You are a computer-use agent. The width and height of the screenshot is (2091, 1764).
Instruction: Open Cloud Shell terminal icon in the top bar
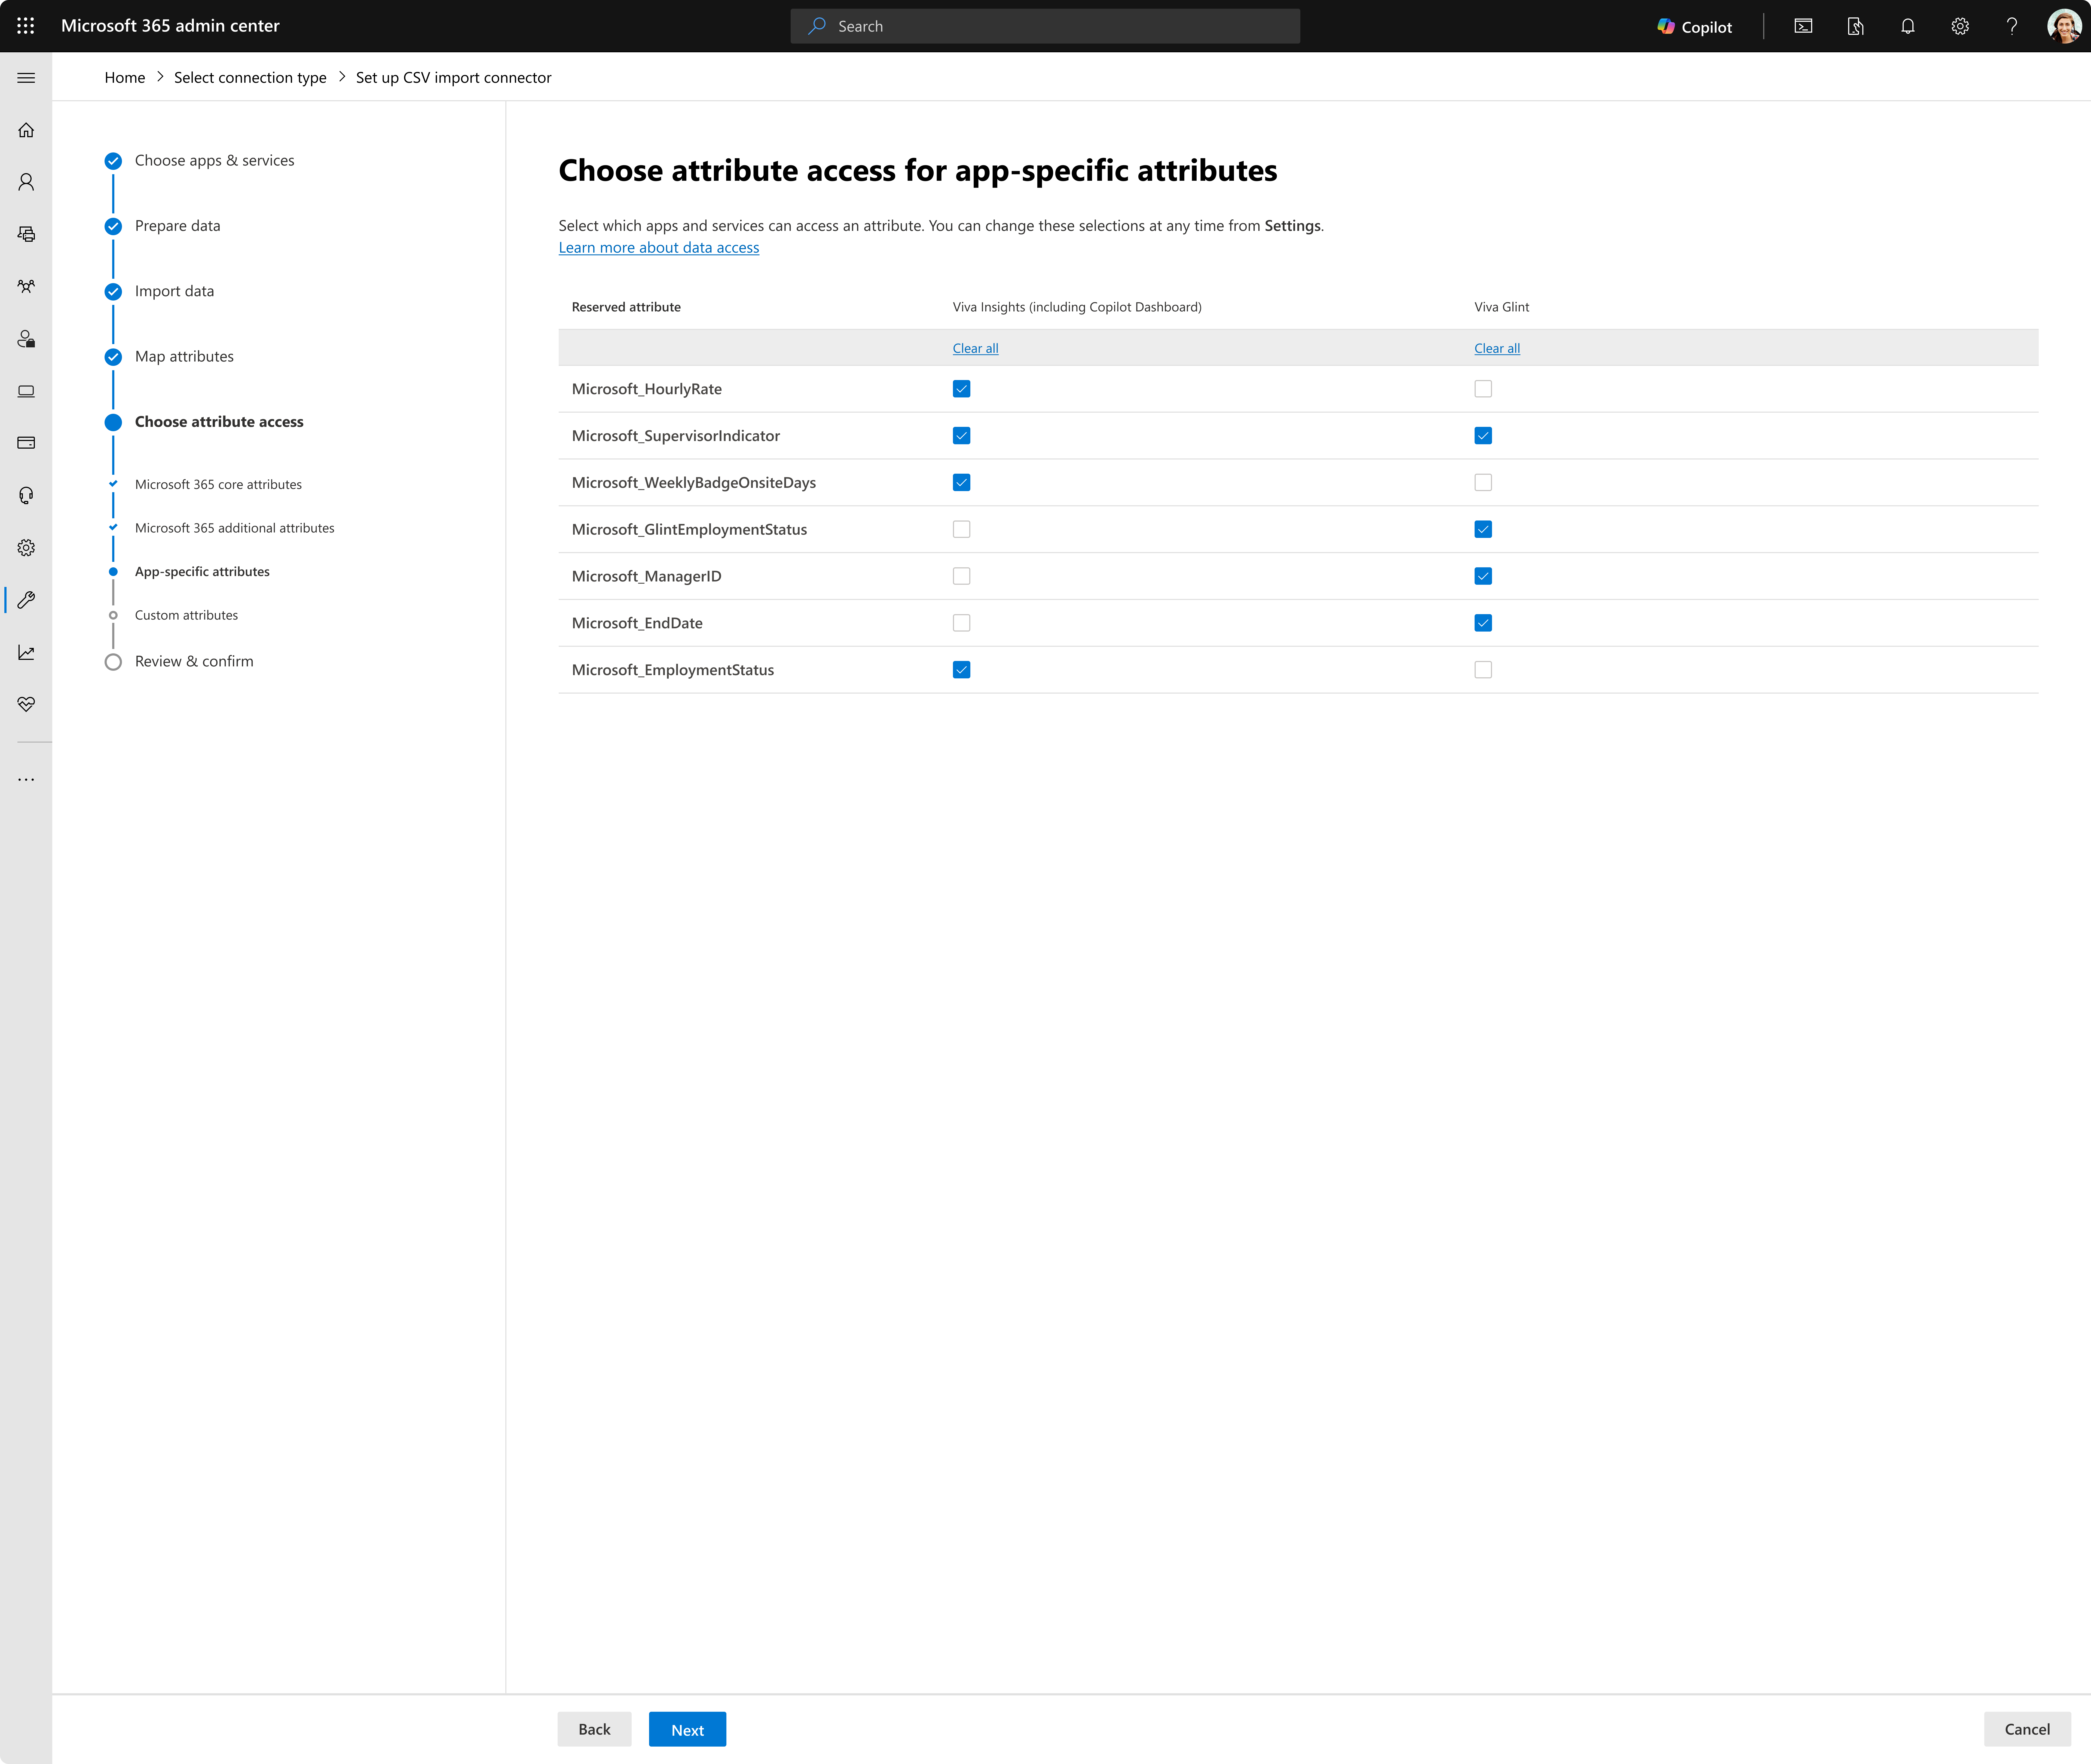pyautogui.click(x=1803, y=26)
